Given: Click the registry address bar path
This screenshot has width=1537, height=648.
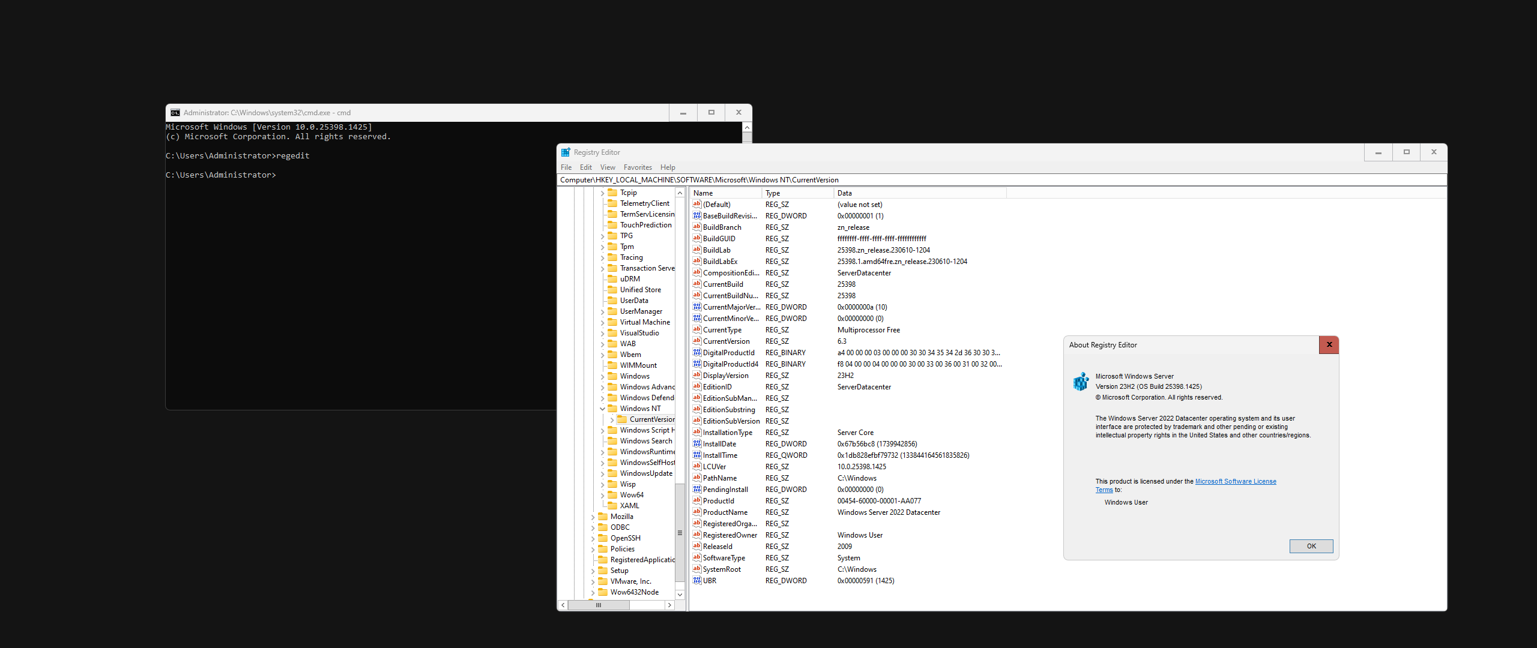Looking at the screenshot, I should tap(699, 180).
